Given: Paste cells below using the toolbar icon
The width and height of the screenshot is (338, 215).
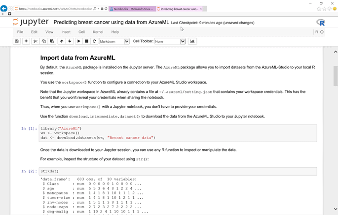Looking at the screenshot, I should [x=52, y=41].
